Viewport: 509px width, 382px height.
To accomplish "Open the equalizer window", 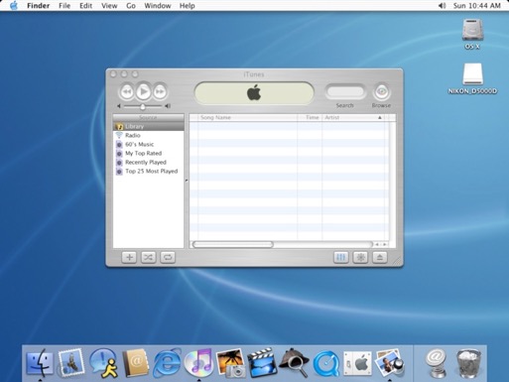I will tap(340, 257).
